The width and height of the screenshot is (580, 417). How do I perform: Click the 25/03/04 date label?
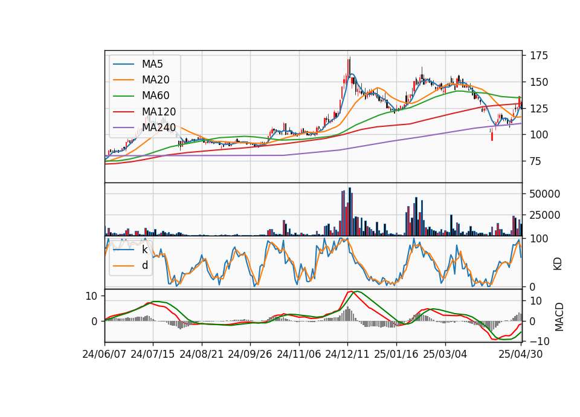coord(445,354)
